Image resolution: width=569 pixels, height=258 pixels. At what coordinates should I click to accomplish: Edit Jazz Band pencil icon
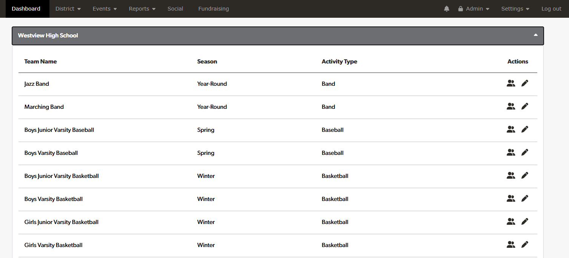click(x=524, y=83)
